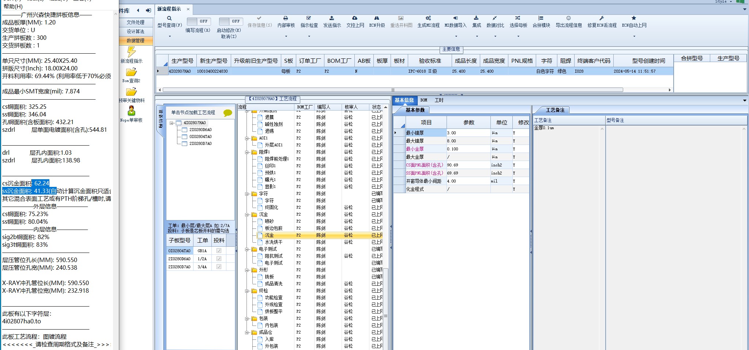Click the 集成 download icon
Screen dimensions: 749x350
476,18
